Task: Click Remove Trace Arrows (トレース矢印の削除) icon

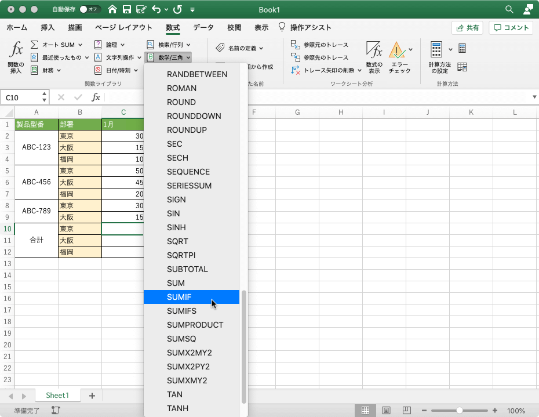Action: (295, 70)
